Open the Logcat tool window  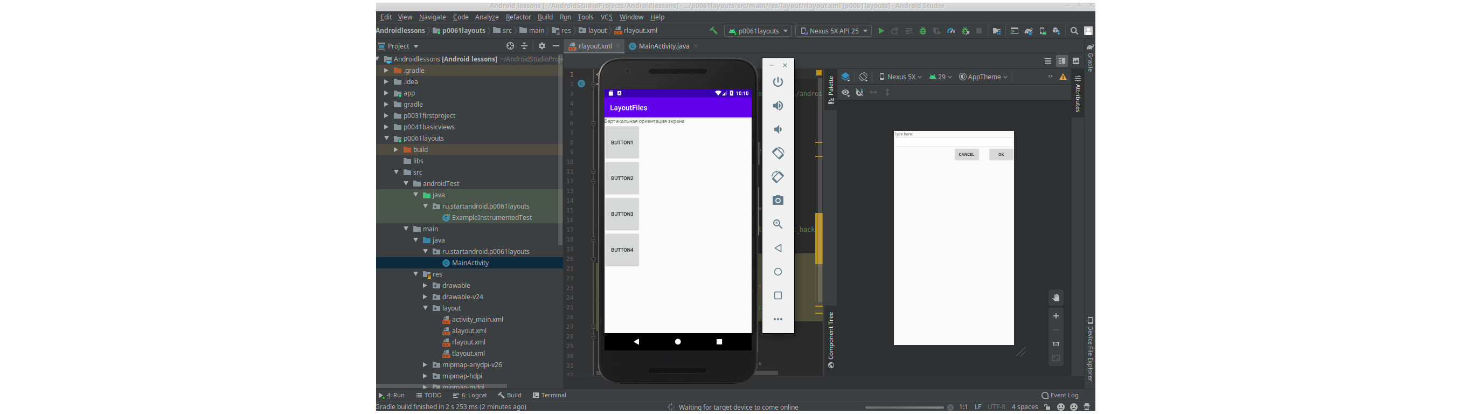point(470,396)
